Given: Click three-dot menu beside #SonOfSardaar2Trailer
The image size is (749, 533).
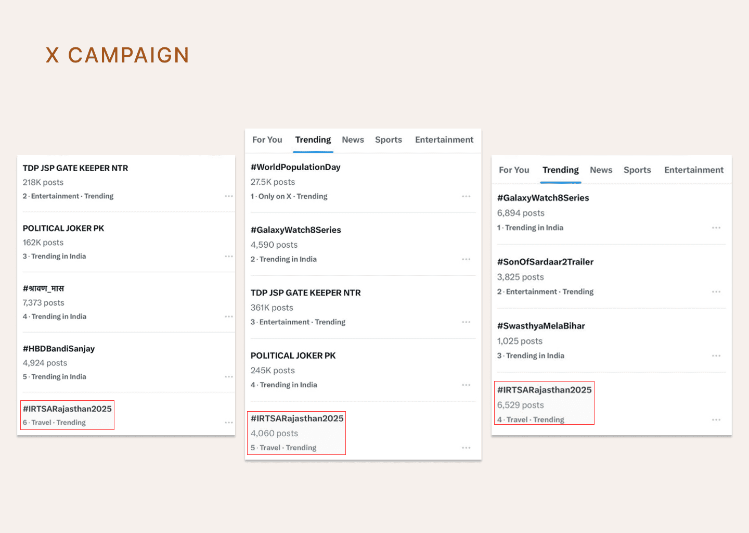Looking at the screenshot, I should 716,291.
